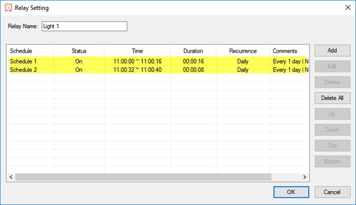Viewport: 356px width, 205px height.
Task: Click the horizontal scrollbar right arrow
Action: click(x=305, y=177)
